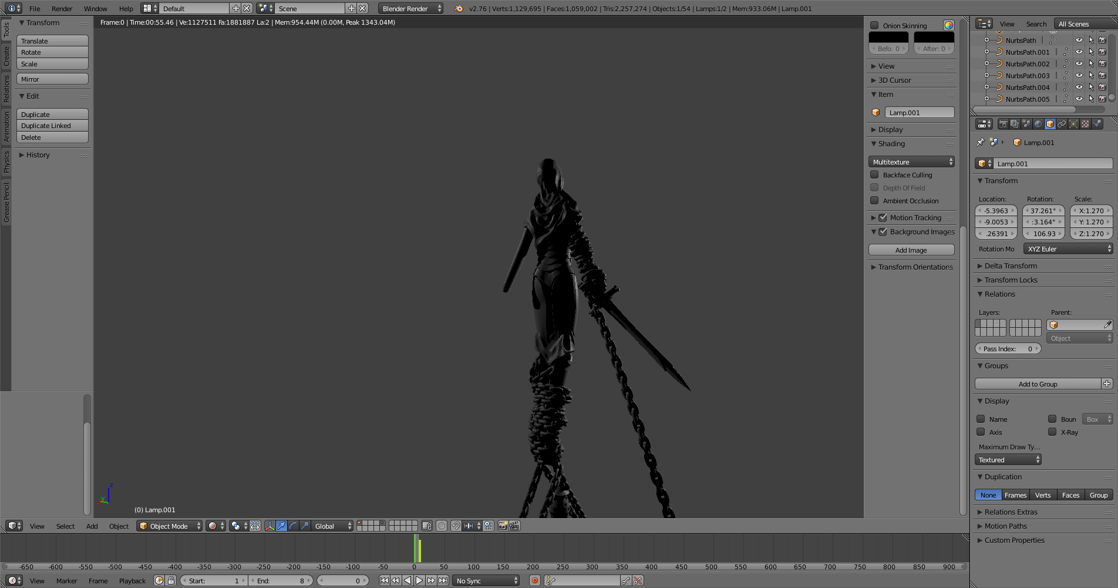This screenshot has width=1118, height=588.
Task: Open the File menu
Action: click(35, 8)
